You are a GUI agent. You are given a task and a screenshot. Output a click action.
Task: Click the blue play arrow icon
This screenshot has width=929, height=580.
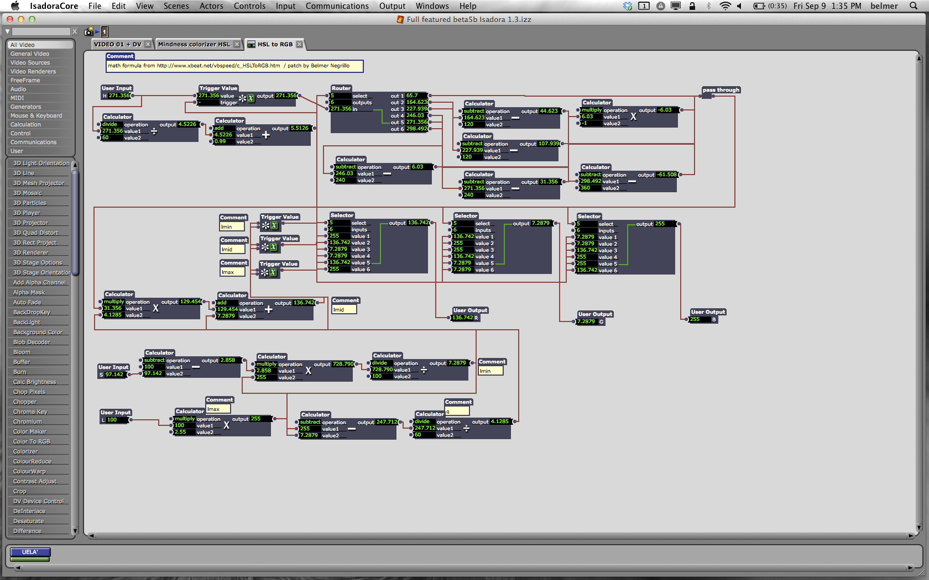(97, 32)
